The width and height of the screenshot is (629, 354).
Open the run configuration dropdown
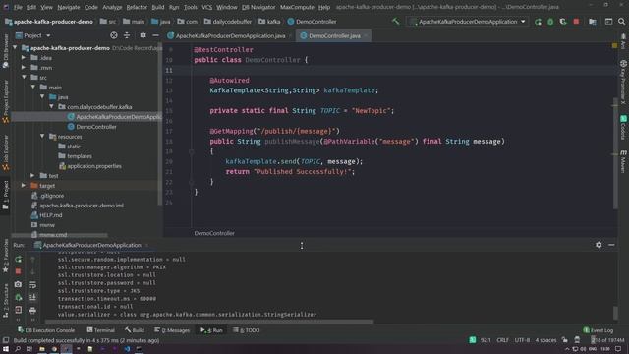pyautogui.click(x=468, y=22)
